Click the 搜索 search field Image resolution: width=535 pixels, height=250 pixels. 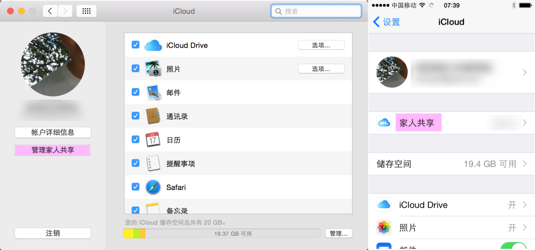316,11
